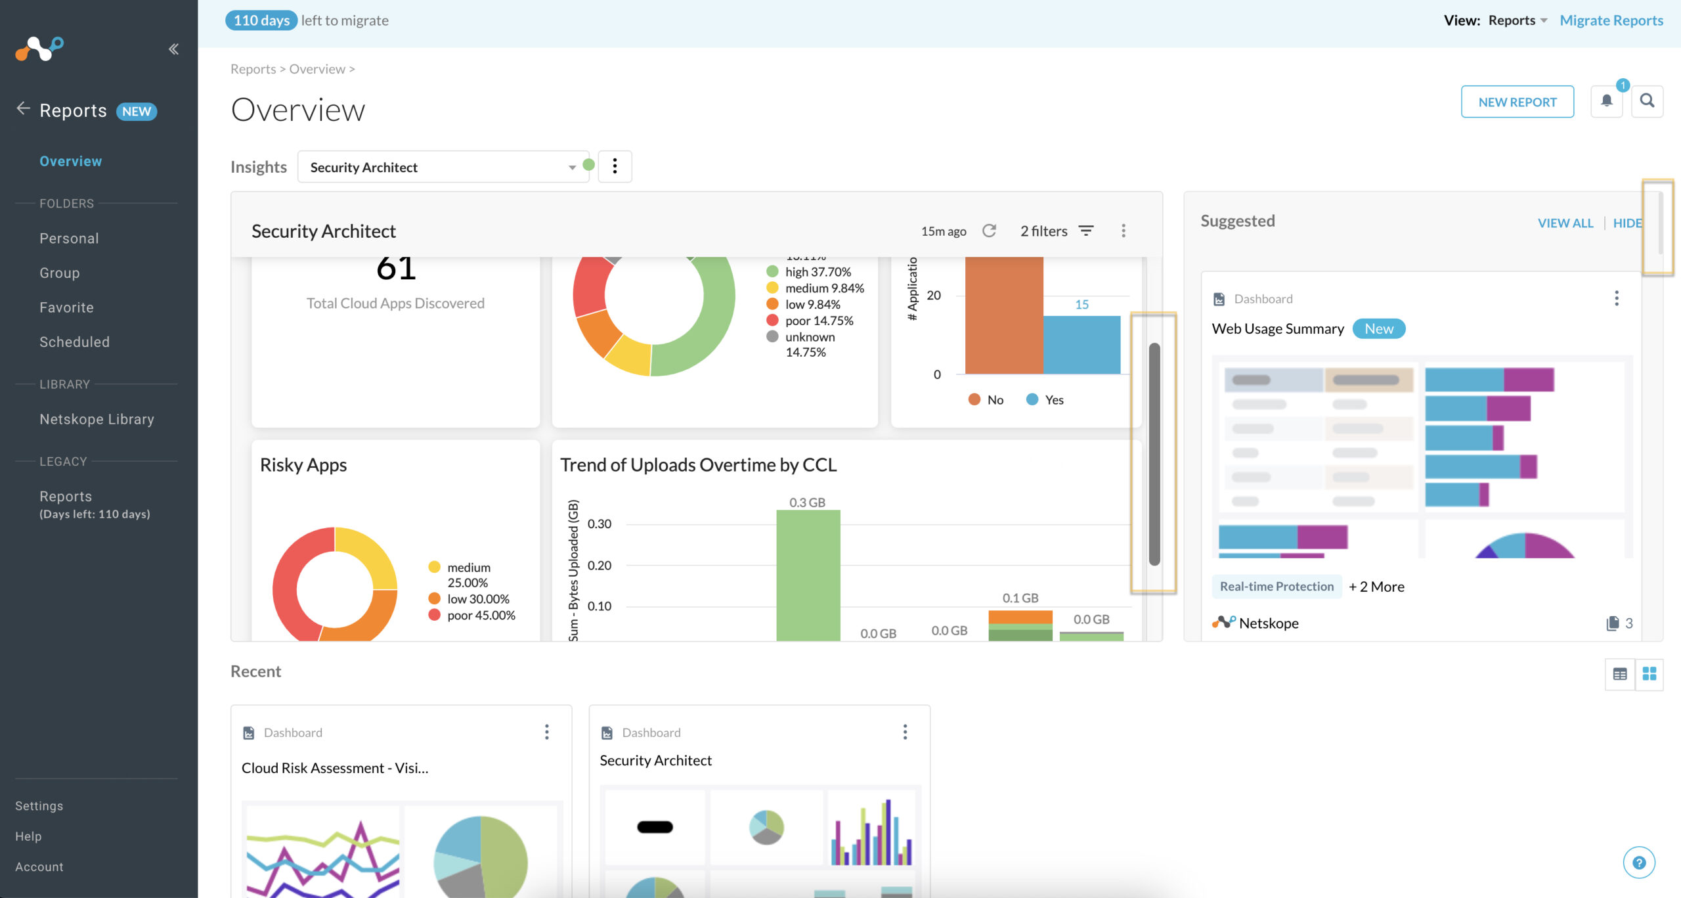Image resolution: width=1681 pixels, height=898 pixels.
Task: Click the NEW REPORT button
Action: [1517, 102]
